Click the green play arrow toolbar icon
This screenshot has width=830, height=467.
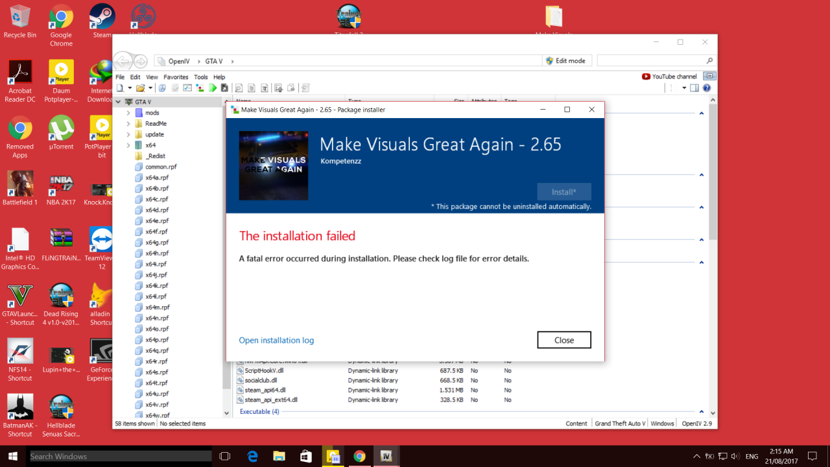(x=212, y=88)
